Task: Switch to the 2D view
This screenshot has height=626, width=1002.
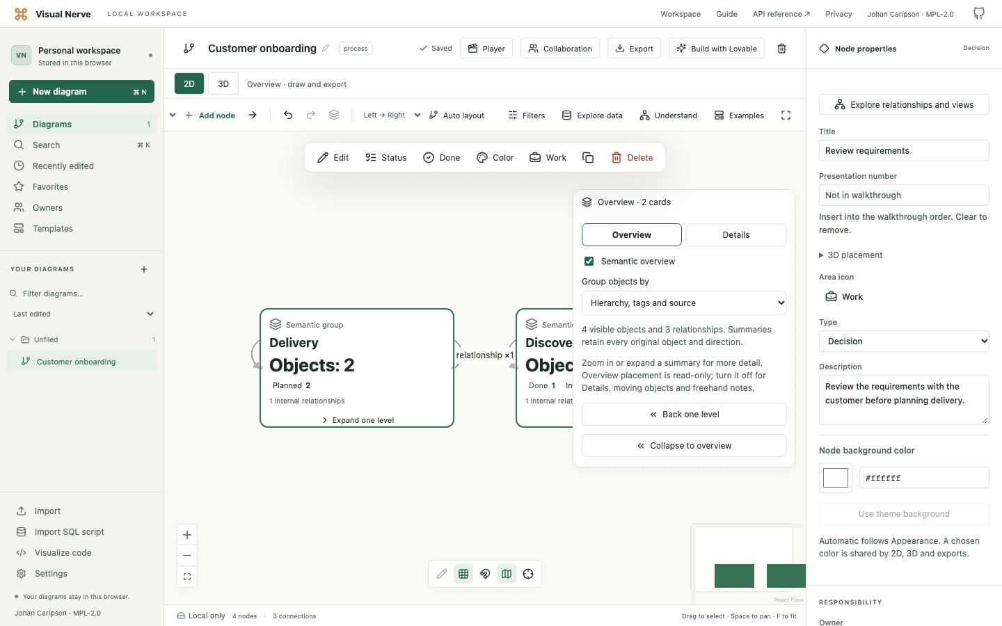Action: (189, 83)
